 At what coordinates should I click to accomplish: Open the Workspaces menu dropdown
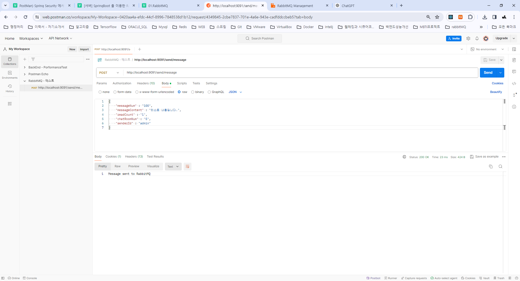[x=31, y=38]
